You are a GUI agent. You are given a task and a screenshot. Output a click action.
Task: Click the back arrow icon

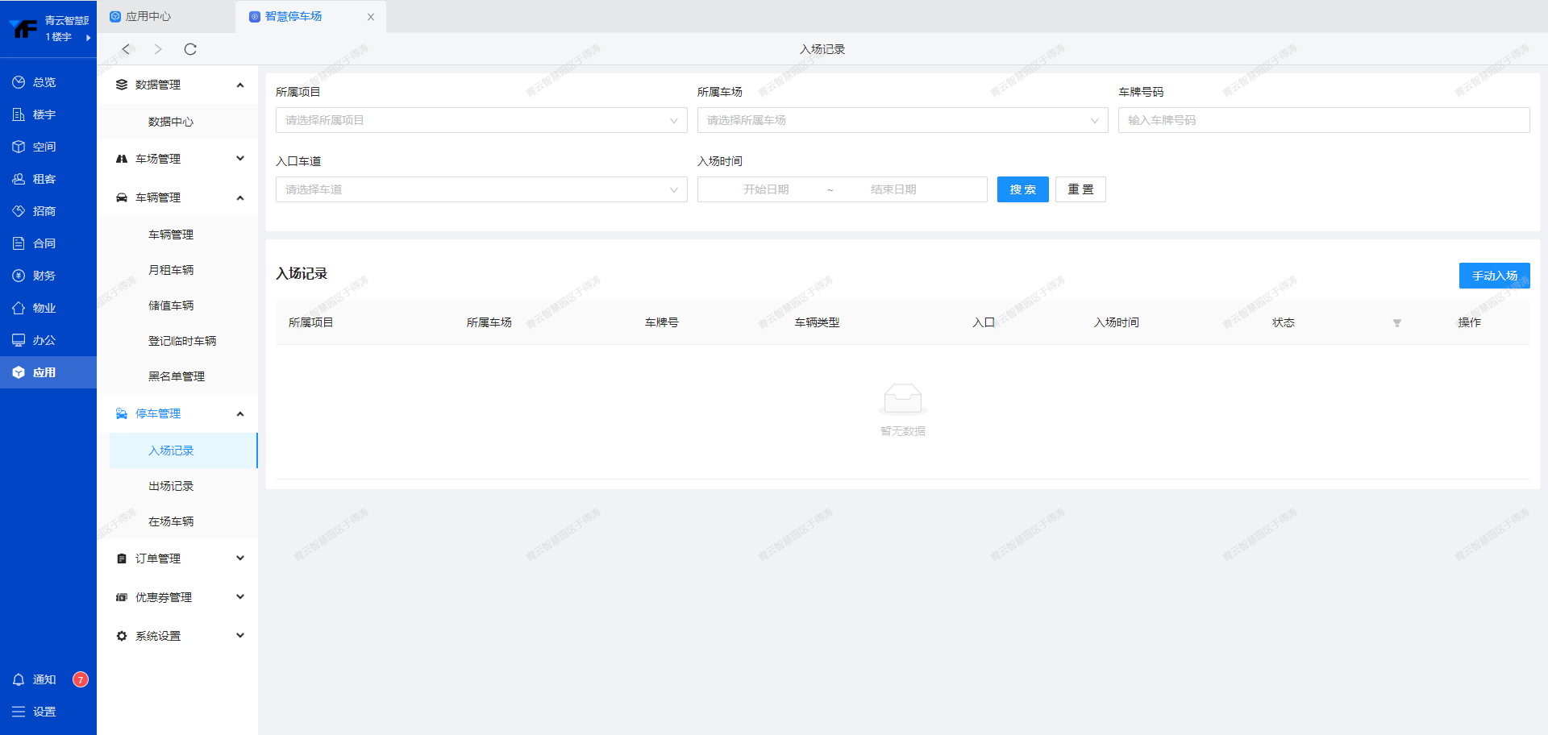(x=126, y=49)
